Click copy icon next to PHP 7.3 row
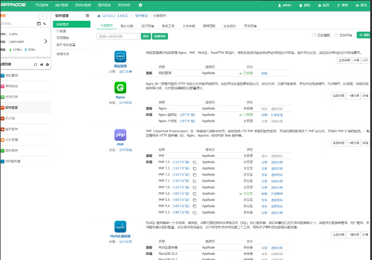This screenshot has width=372, height=260. (195, 168)
